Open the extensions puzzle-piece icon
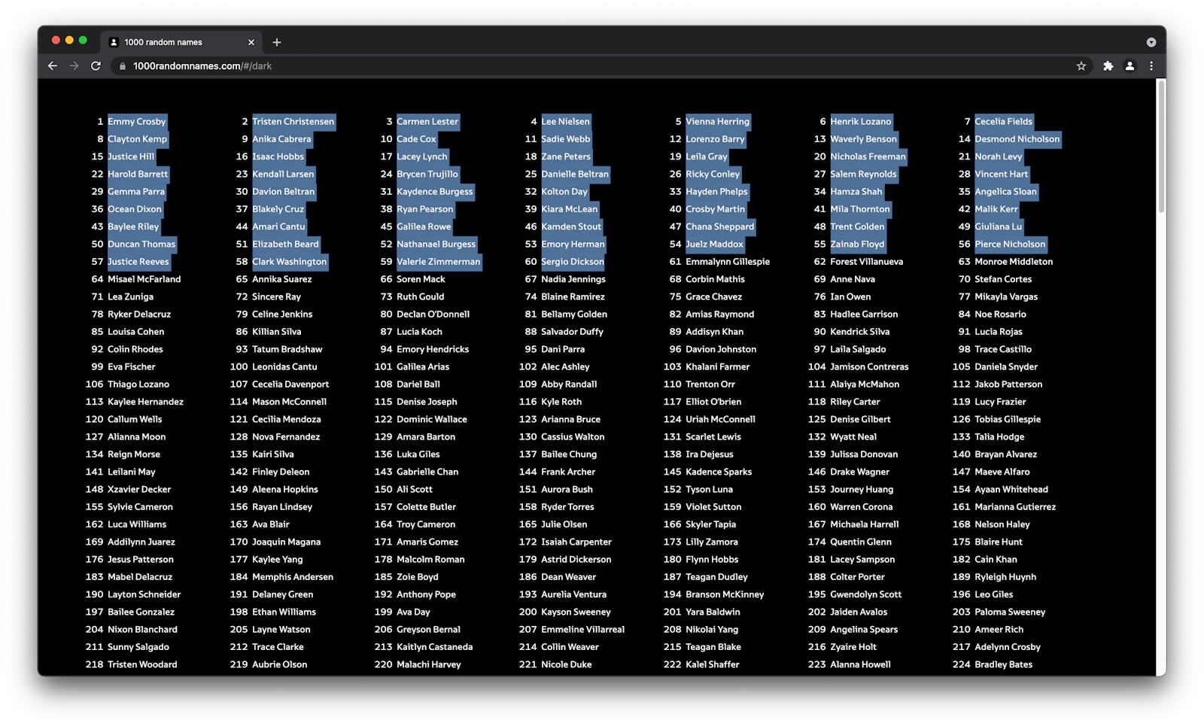 [x=1108, y=66]
